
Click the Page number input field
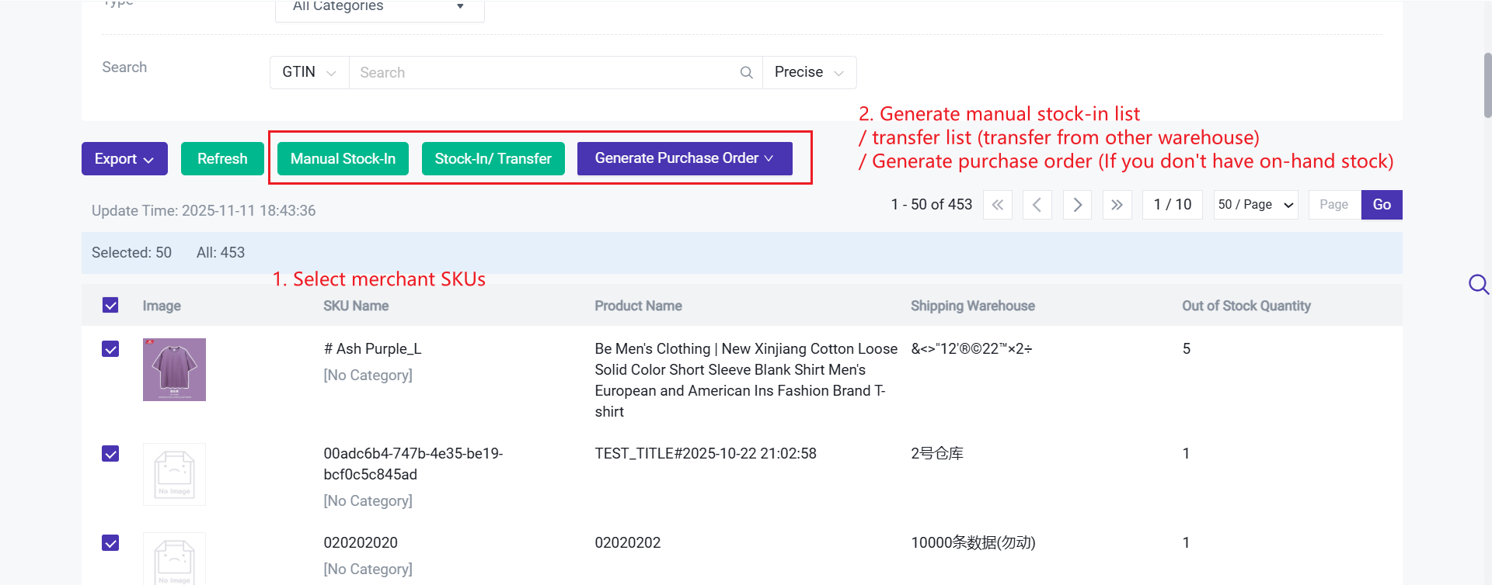[1334, 205]
